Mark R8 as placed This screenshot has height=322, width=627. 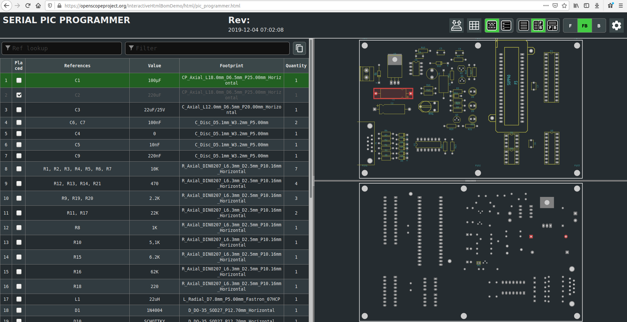(x=19, y=228)
